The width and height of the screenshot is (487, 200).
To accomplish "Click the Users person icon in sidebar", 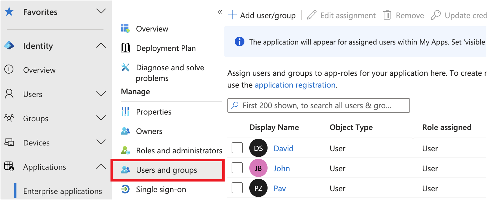I will click(x=9, y=94).
